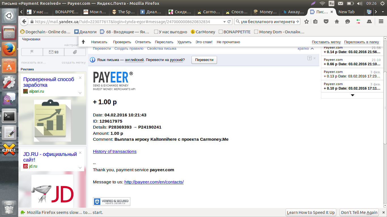Expand the alpari.ru ad options chevron
387x217 pixels.
click(x=80, y=93)
